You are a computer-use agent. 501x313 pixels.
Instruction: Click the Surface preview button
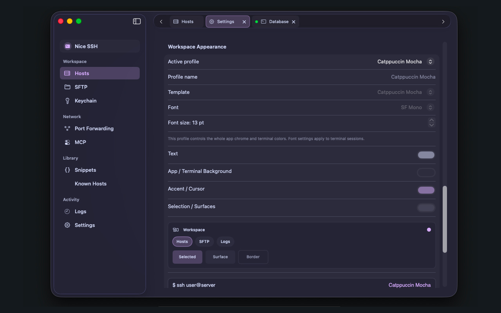pos(220,257)
